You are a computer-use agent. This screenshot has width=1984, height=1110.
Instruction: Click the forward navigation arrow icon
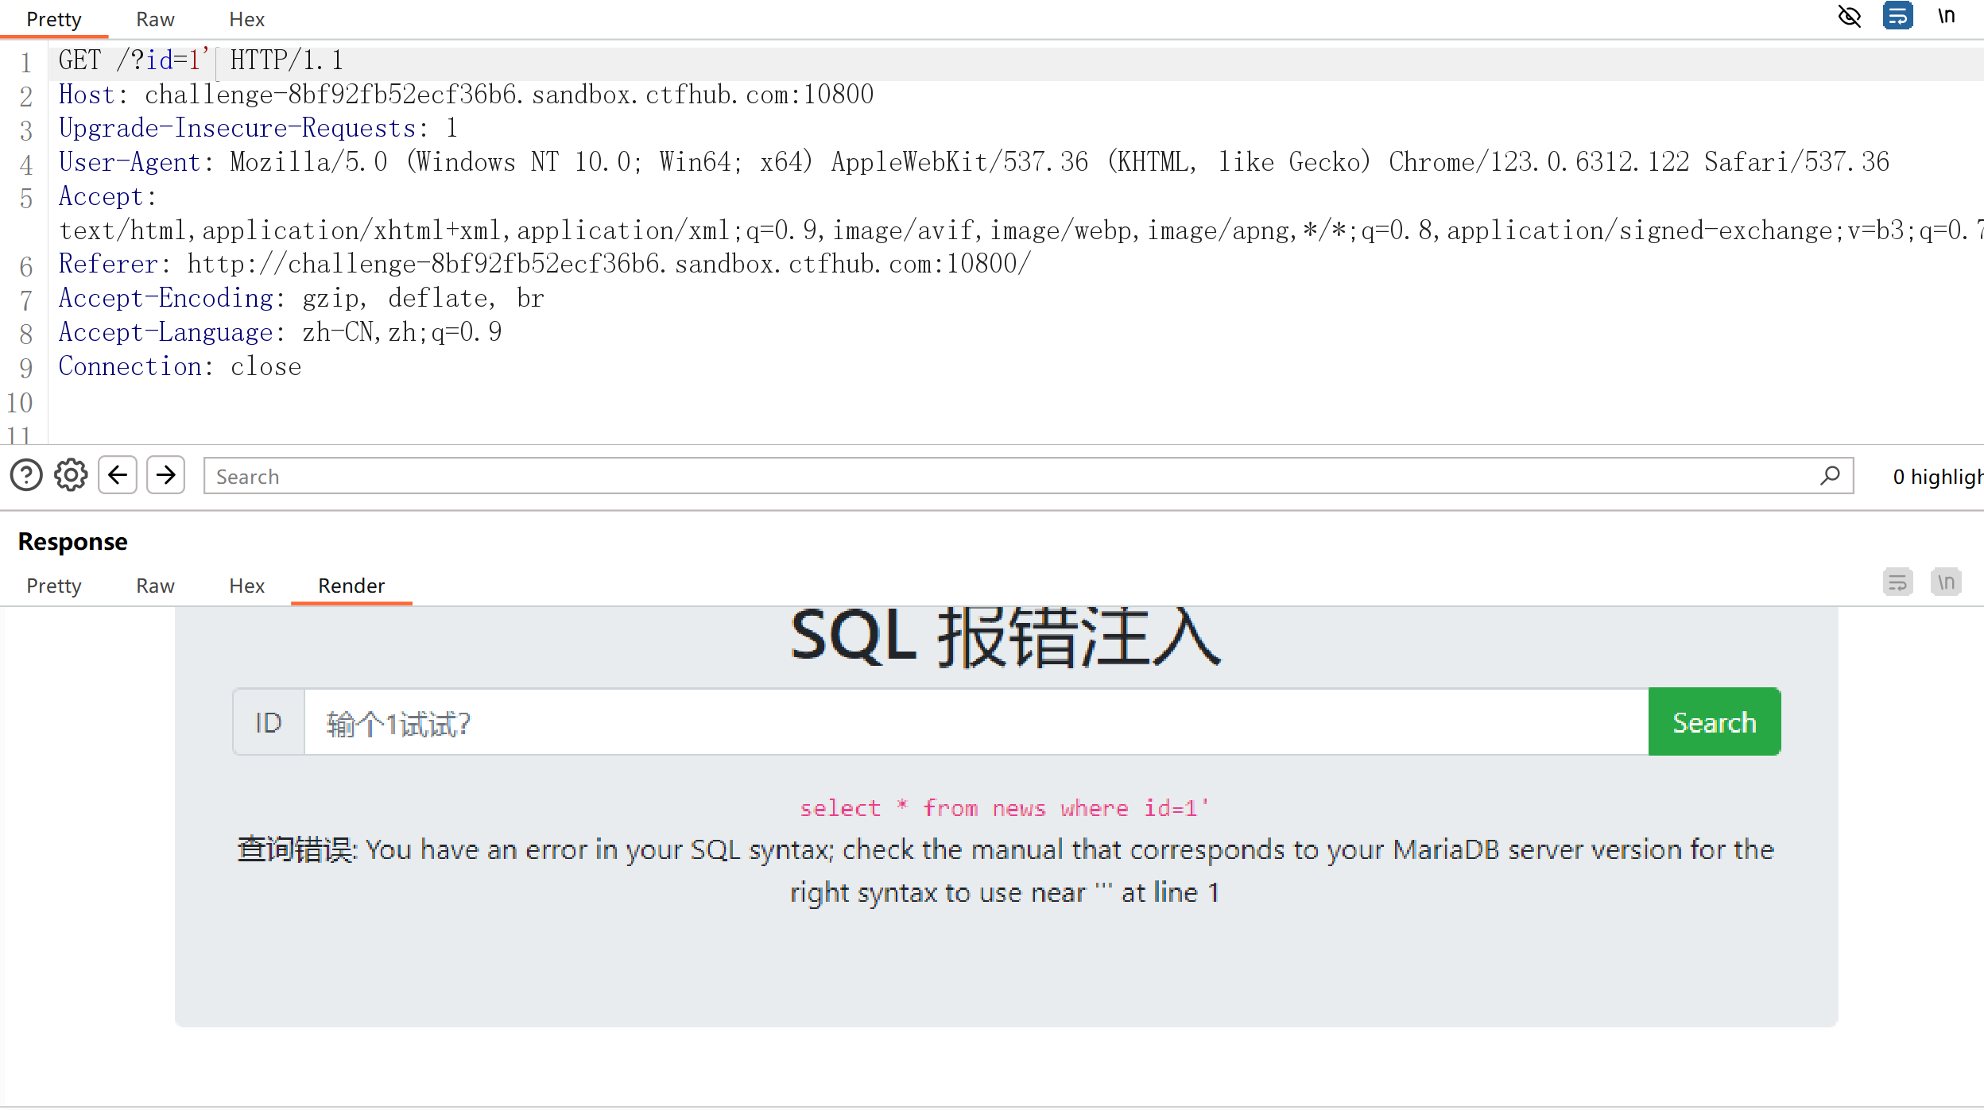click(x=165, y=475)
